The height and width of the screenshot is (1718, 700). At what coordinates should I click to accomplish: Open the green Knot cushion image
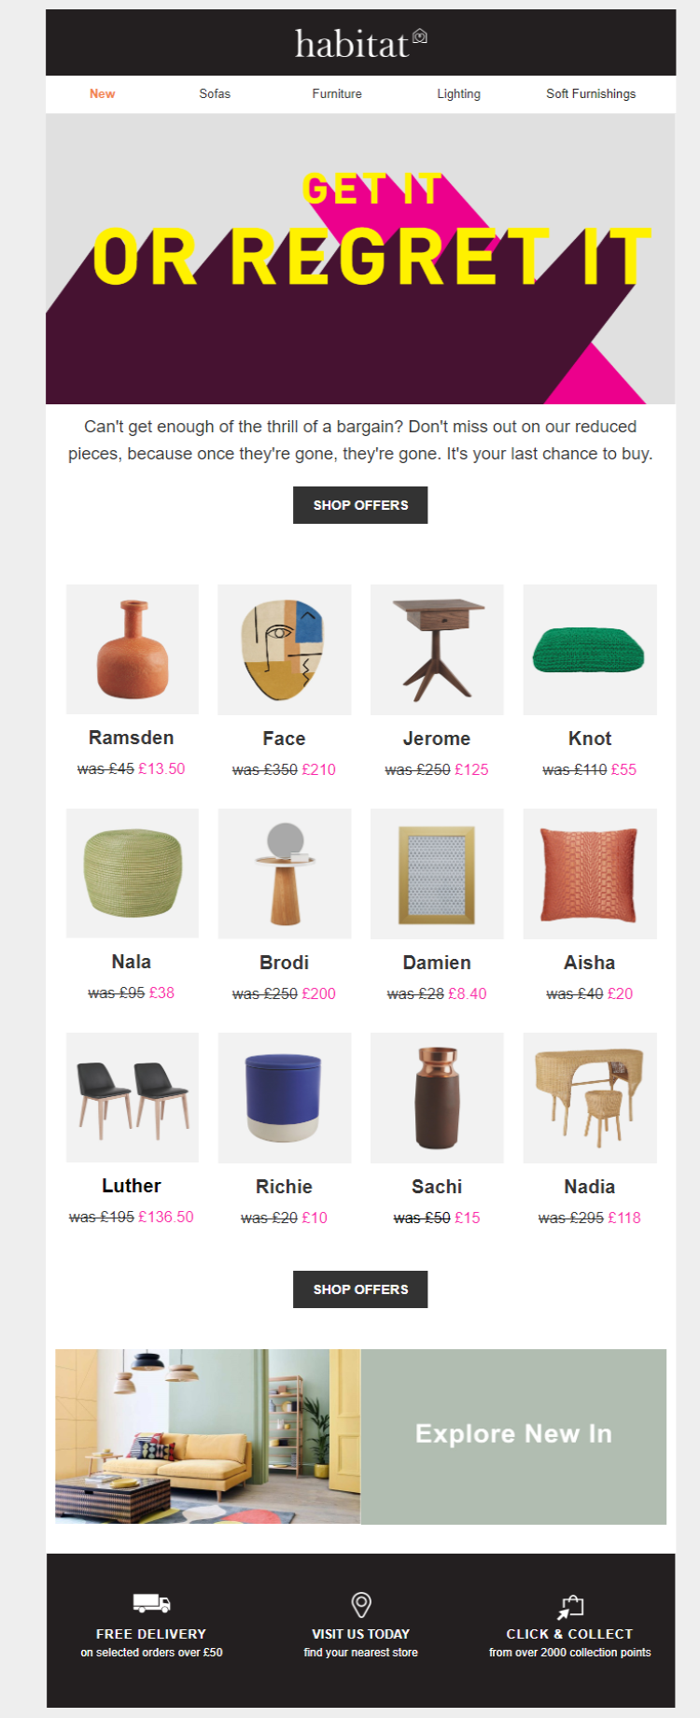pyautogui.click(x=590, y=650)
